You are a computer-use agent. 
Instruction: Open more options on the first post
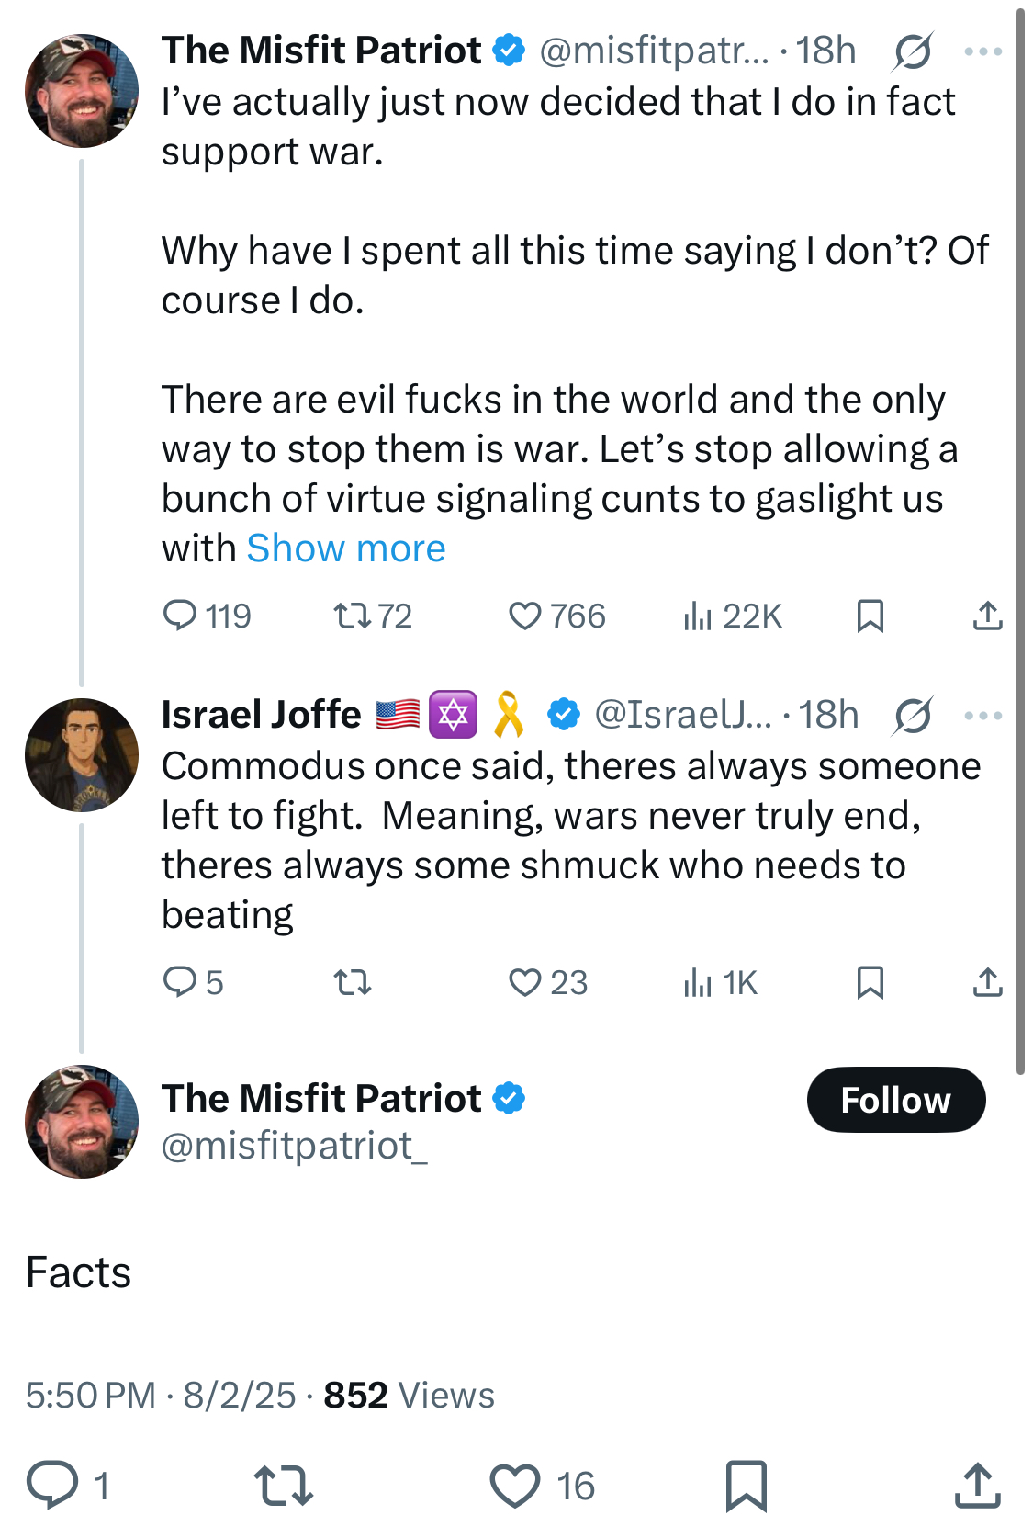[983, 51]
